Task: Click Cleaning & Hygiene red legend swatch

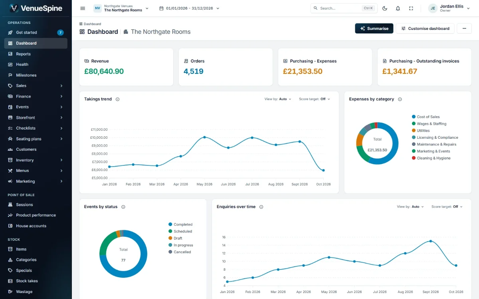Action: 414,158
